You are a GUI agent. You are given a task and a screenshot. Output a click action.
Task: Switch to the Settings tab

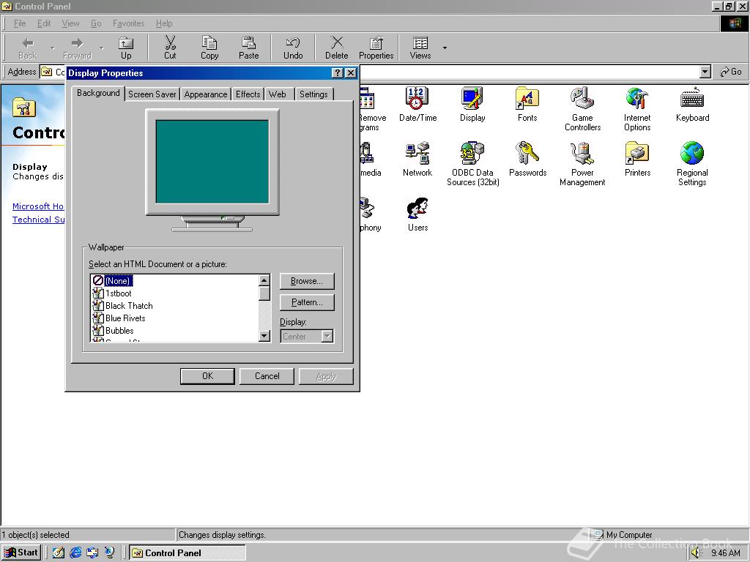click(313, 94)
